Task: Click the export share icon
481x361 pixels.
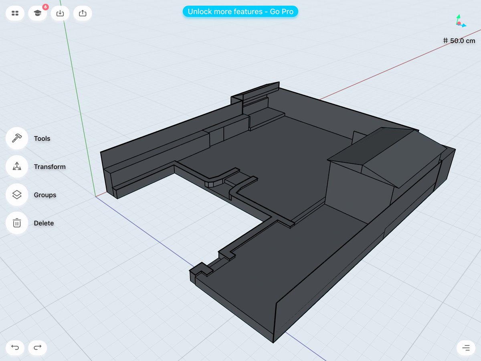Action: tap(83, 13)
